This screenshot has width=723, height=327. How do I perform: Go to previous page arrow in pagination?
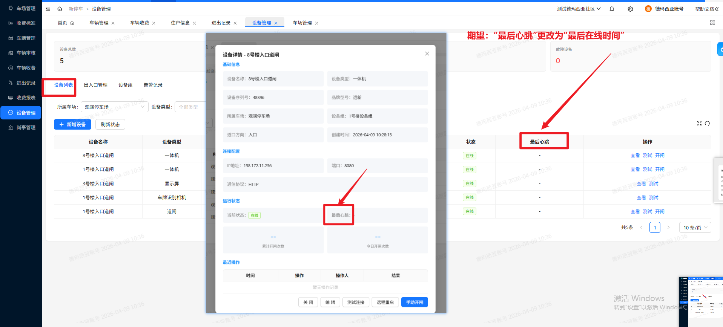coord(641,228)
